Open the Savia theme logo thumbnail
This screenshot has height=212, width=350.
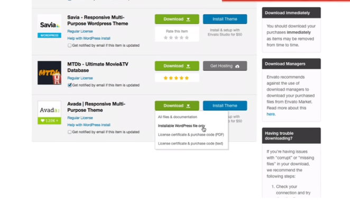pyautogui.click(x=49, y=26)
